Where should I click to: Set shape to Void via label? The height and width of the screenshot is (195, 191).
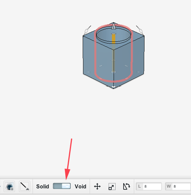pos(81,187)
